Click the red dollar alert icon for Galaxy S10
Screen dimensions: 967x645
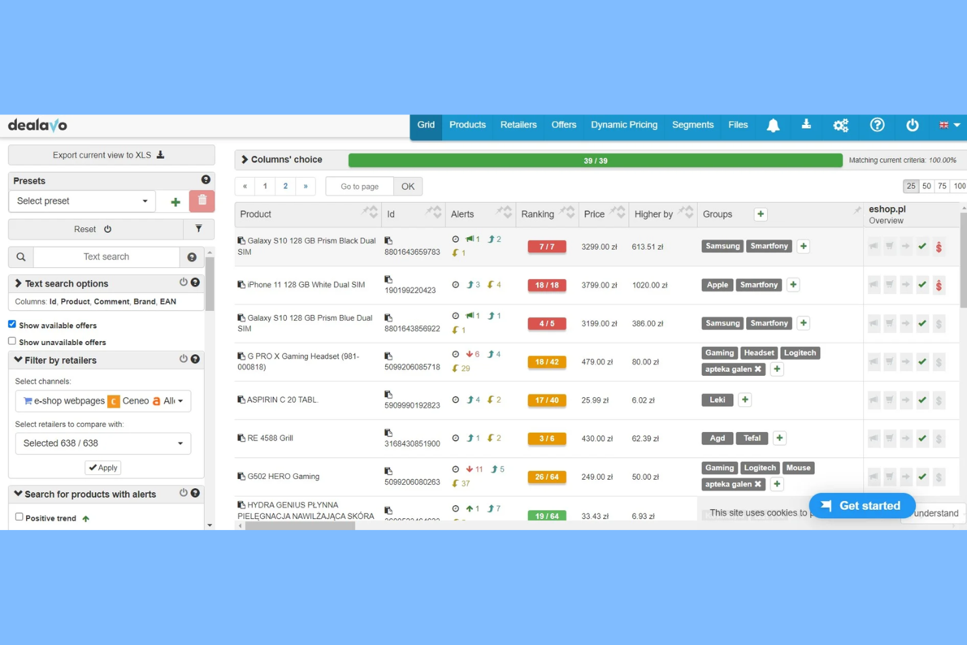(939, 246)
